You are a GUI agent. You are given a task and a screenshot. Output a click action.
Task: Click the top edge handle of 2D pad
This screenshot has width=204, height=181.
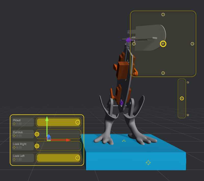pyautogui.click(x=163, y=15)
